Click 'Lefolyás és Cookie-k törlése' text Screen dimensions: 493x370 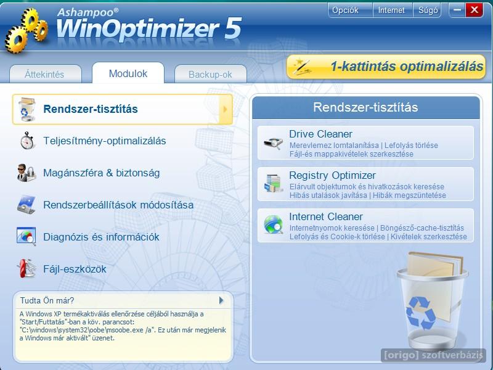337,237
